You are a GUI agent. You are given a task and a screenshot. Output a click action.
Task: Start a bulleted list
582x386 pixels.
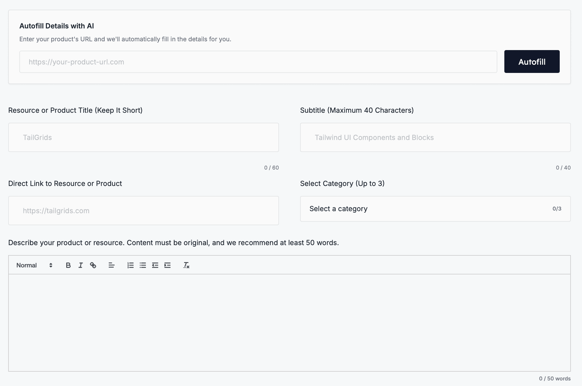[143, 265]
